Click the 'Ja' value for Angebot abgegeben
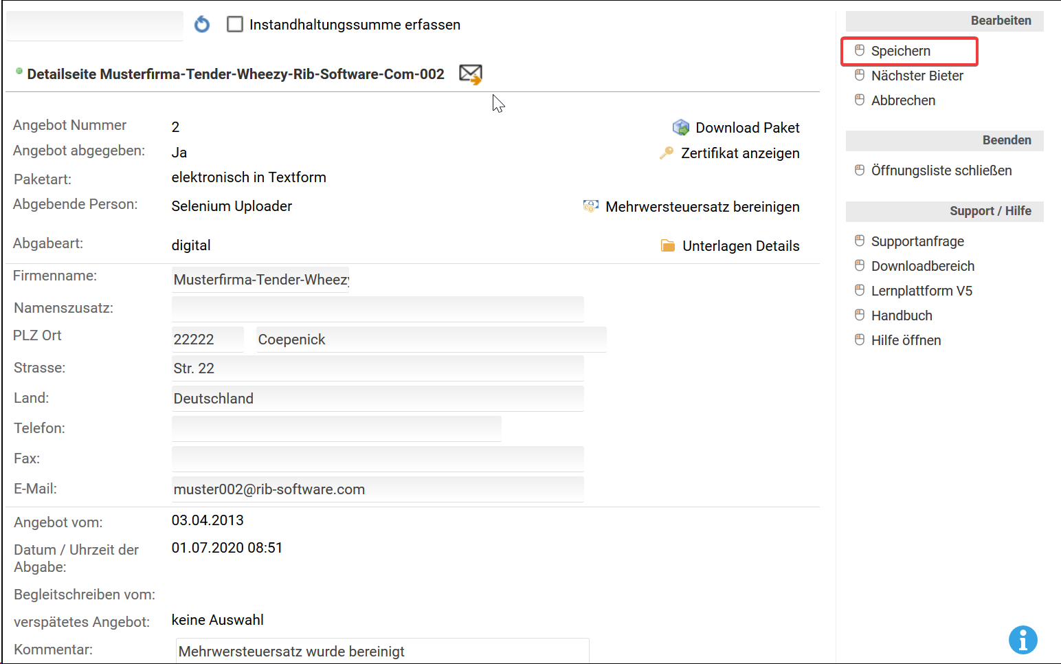This screenshot has height=664, width=1061. 179,153
